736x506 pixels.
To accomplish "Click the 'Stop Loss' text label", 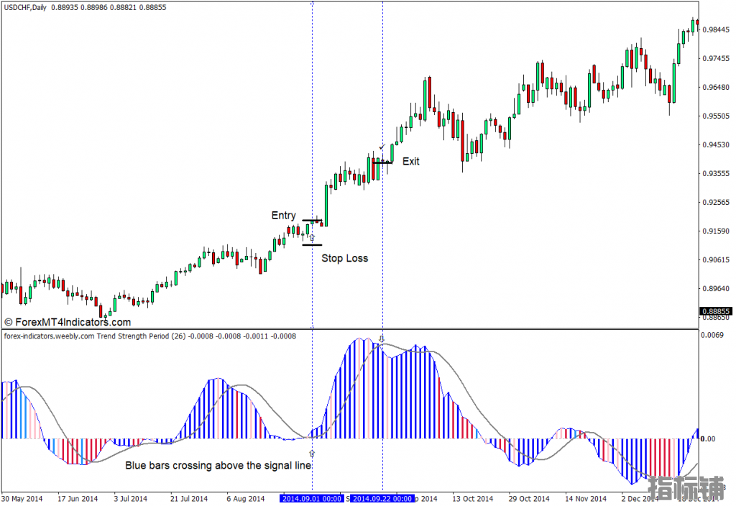I will [344, 258].
